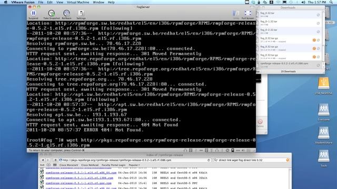Go back in the Safari window
The width and height of the screenshot is (337, 189).
43,160
